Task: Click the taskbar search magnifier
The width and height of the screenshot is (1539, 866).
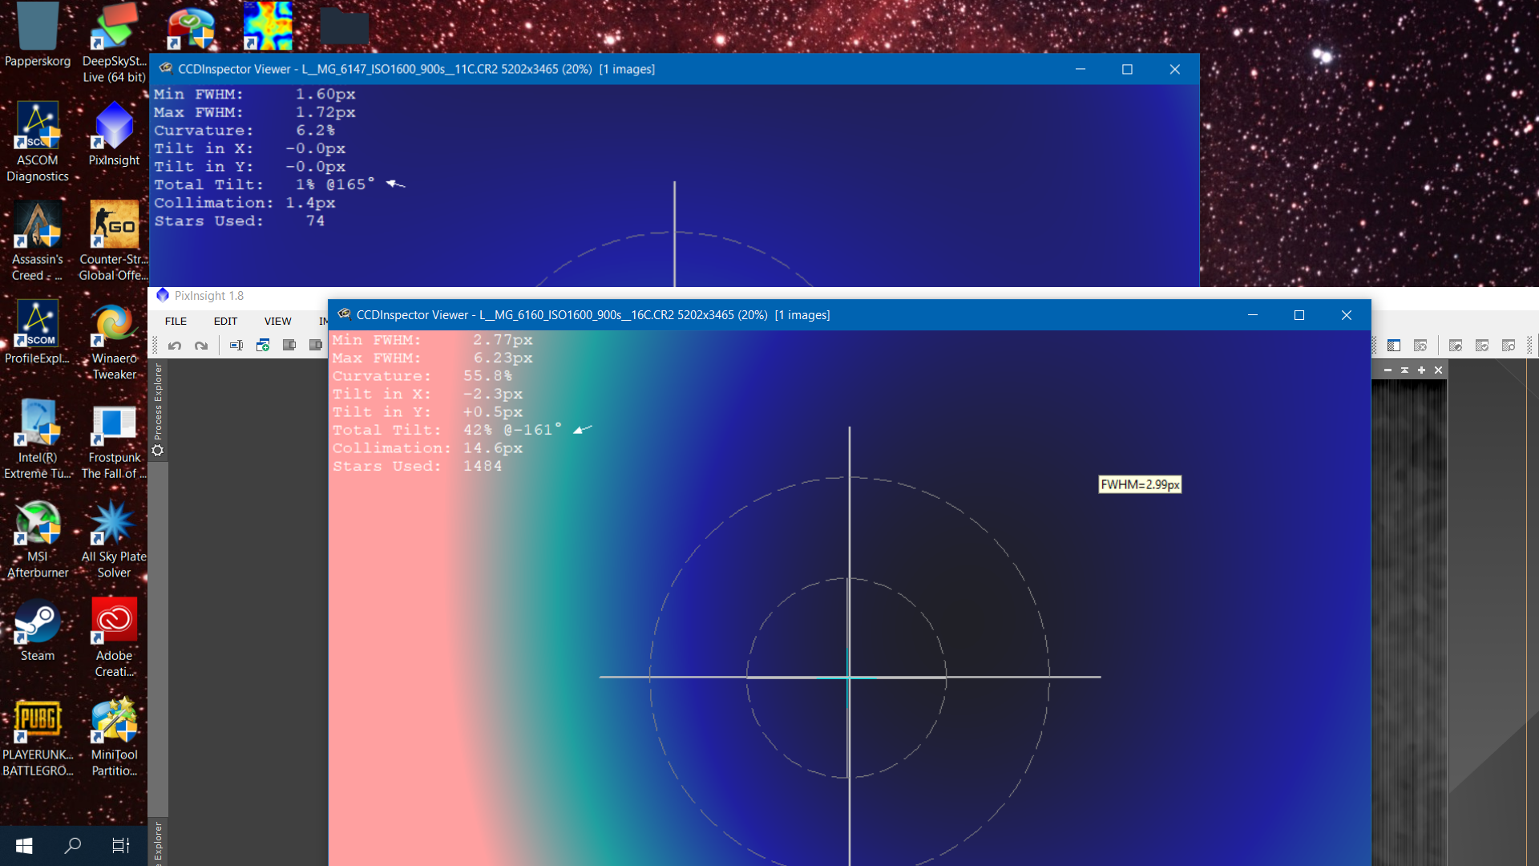Action: pyautogui.click(x=73, y=845)
